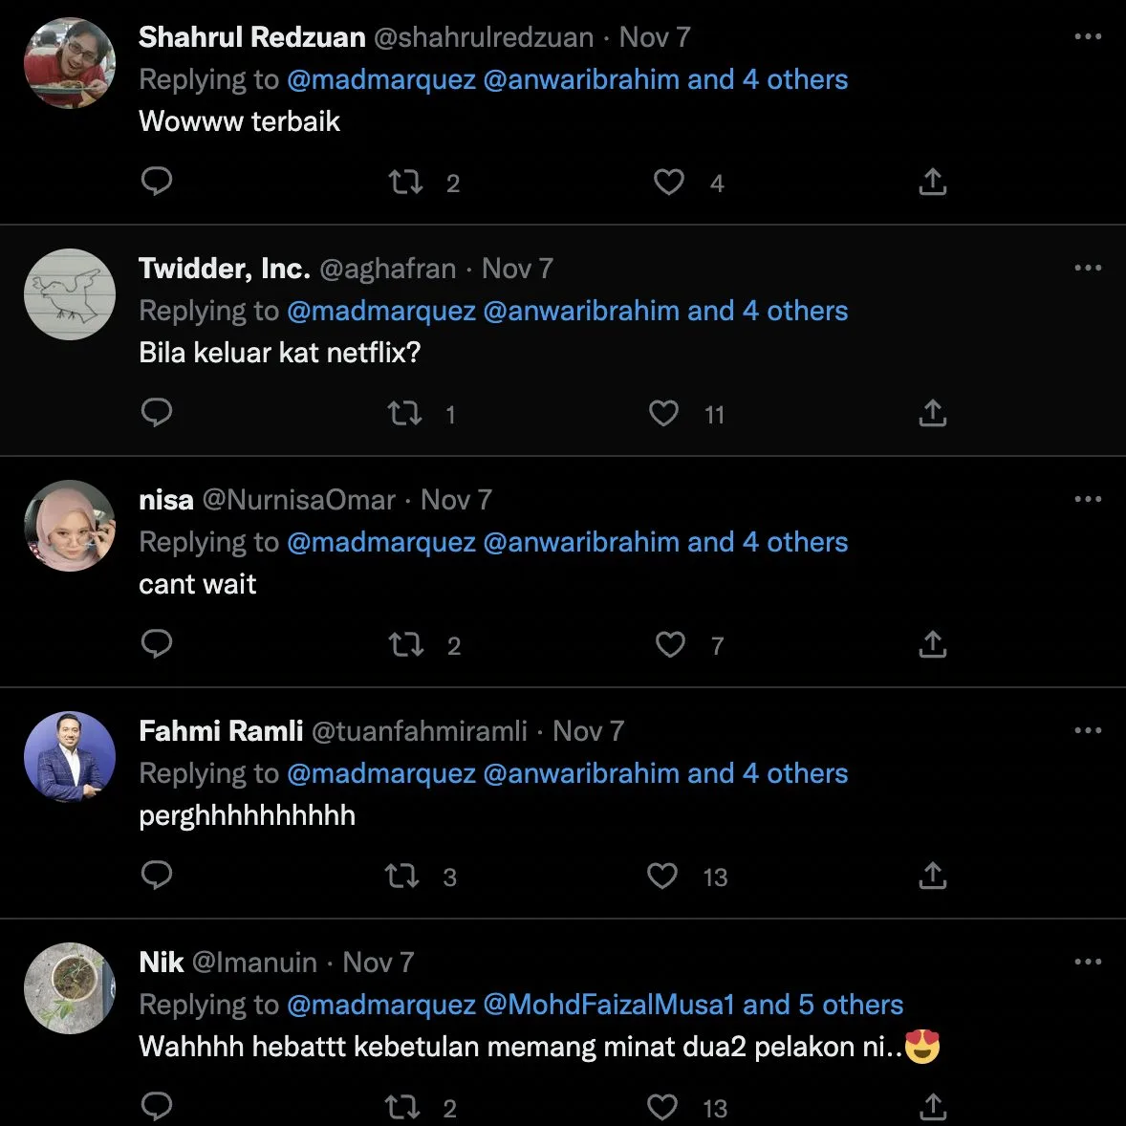Expand more options on Nik's tweet
Viewport: 1126px width, 1126px height.
[x=1088, y=962]
